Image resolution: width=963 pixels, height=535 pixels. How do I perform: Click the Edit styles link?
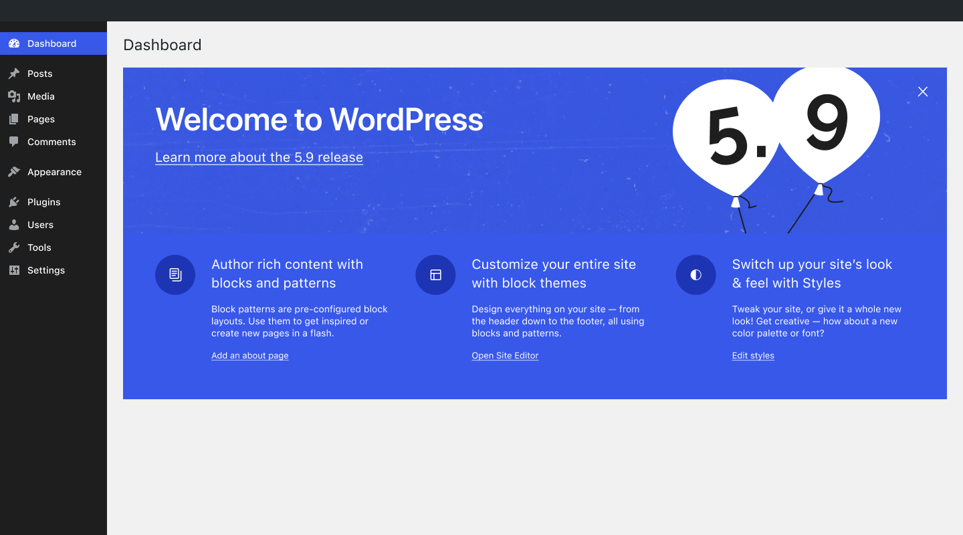pyautogui.click(x=753, y=356)
